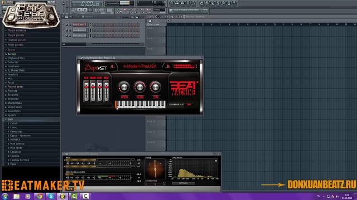
Task: Expand the Mixer presets folder
Action: [x=16, y=44]
